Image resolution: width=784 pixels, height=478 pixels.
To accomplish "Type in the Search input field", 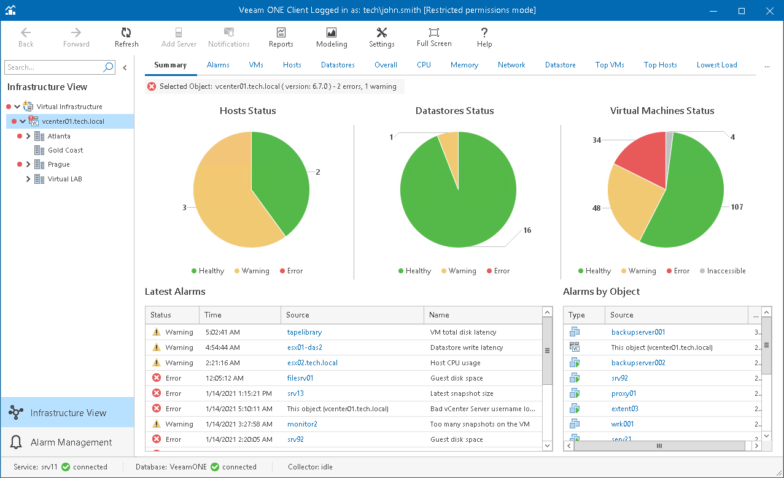I will (x=52, y=67).
